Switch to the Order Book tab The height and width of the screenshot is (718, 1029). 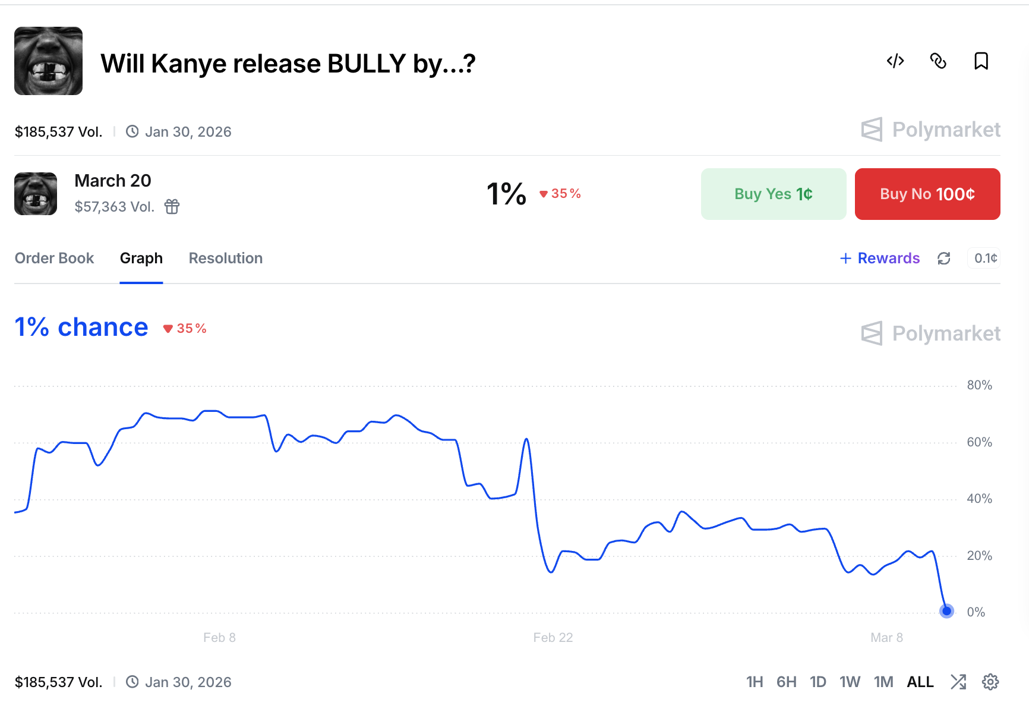[x=54, y=259]
